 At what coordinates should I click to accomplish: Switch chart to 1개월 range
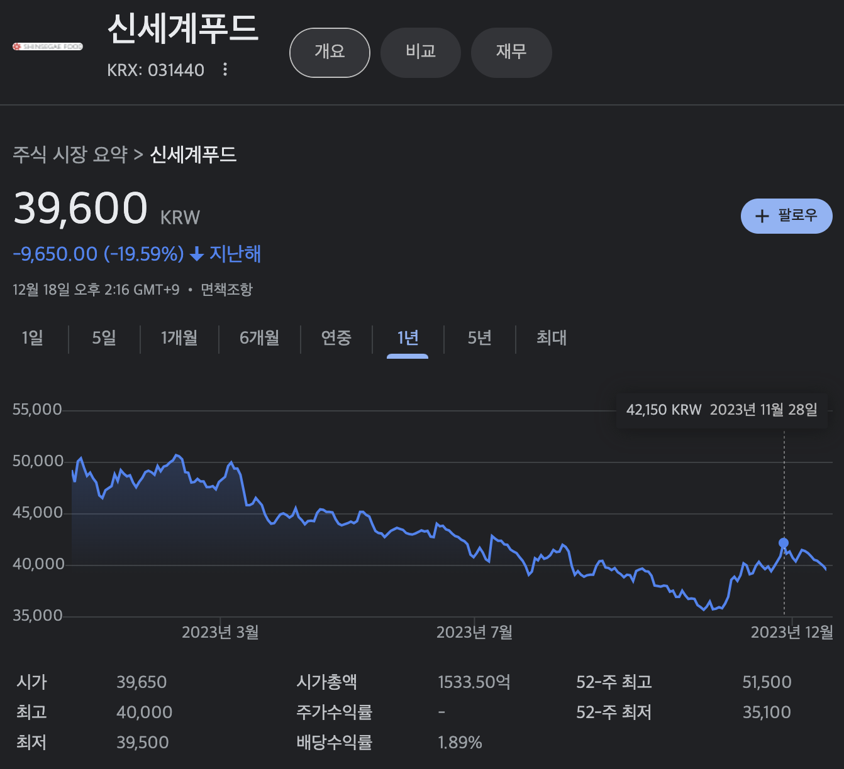pyautogui.click(x=179, y=338)
